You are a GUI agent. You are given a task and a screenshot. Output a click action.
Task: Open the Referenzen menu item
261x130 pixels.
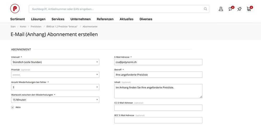tap(105, 19)
